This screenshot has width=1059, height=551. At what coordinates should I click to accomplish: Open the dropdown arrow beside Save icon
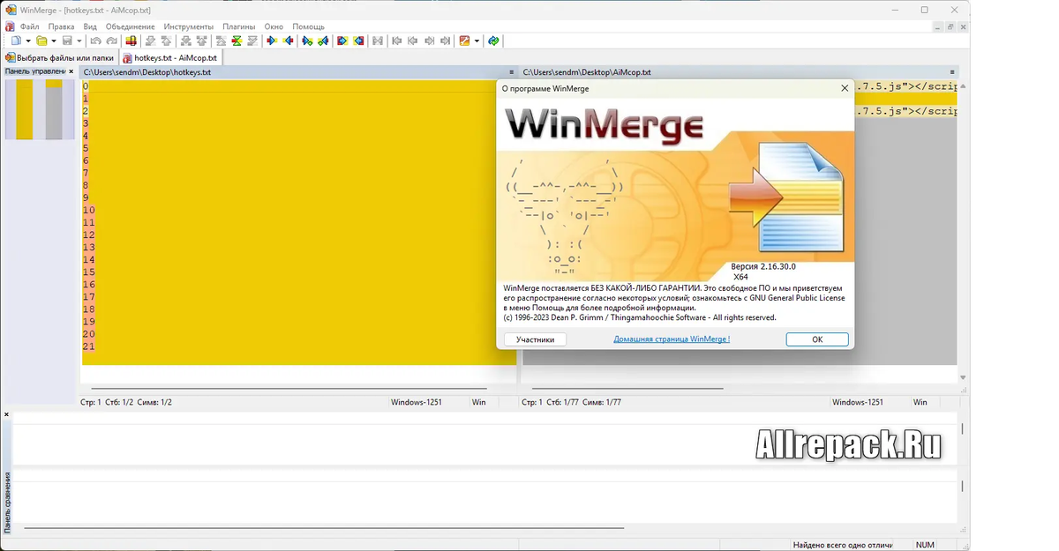coord(79,41)
